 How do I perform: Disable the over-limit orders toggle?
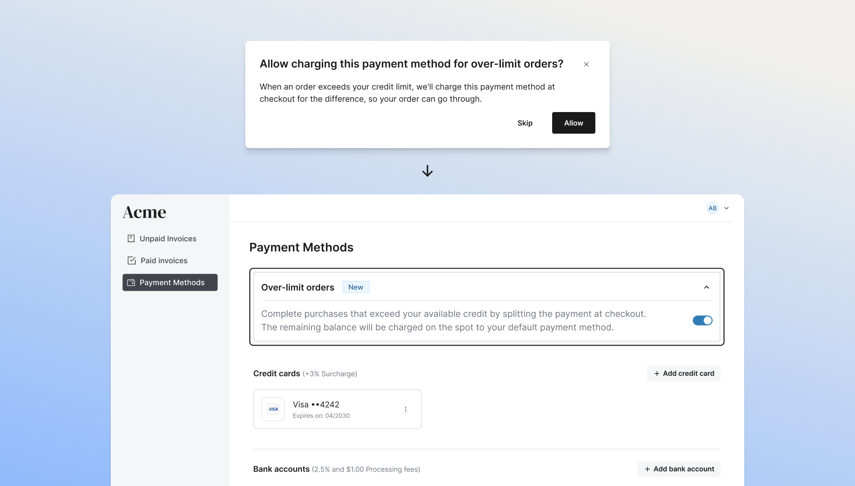click(x=702, y=320)
